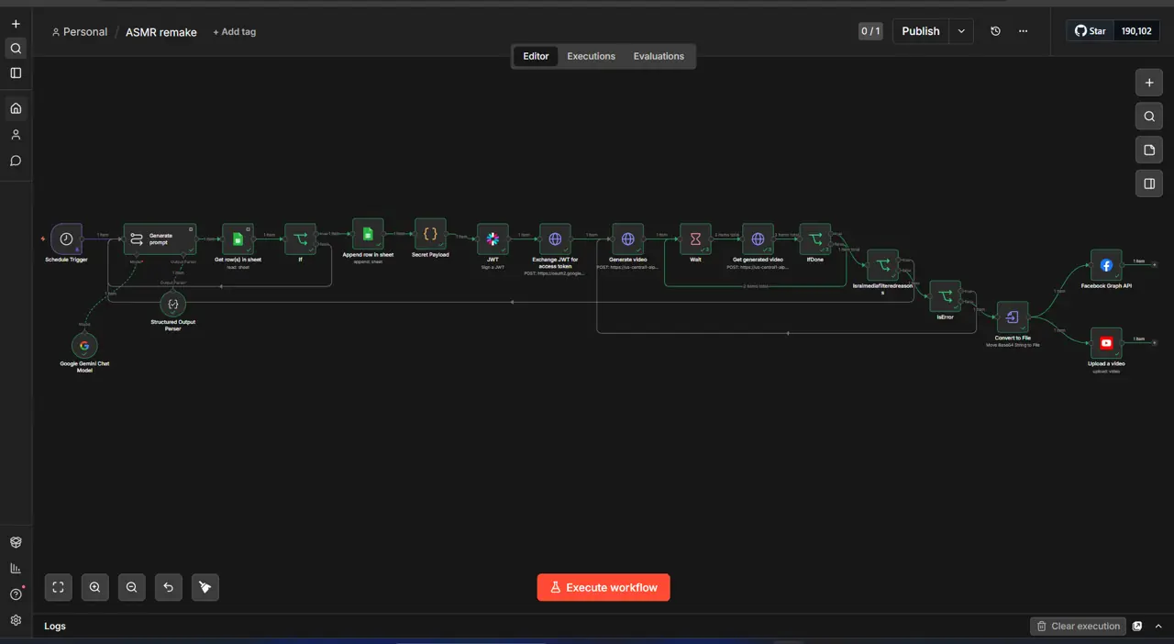Open the Append row in sheet node
Viewport: 1174px width, 644px height.
pos(368,234)
